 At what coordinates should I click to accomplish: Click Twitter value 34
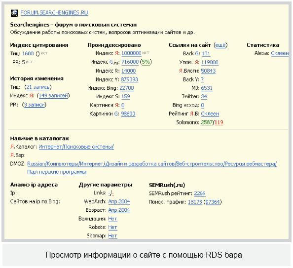click(204, 97)
